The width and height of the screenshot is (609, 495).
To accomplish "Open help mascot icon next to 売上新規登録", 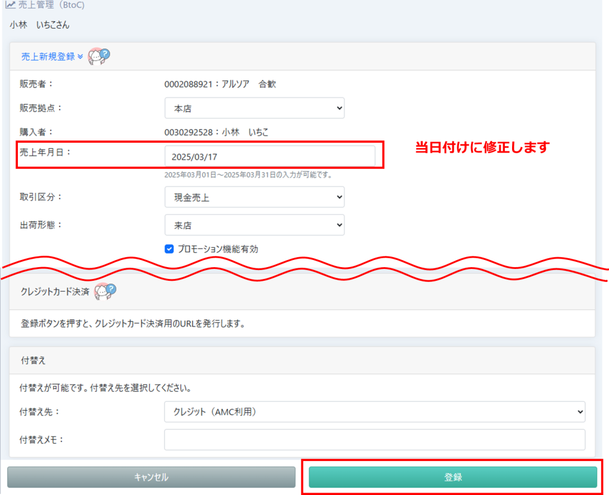I will click(99, 57).
